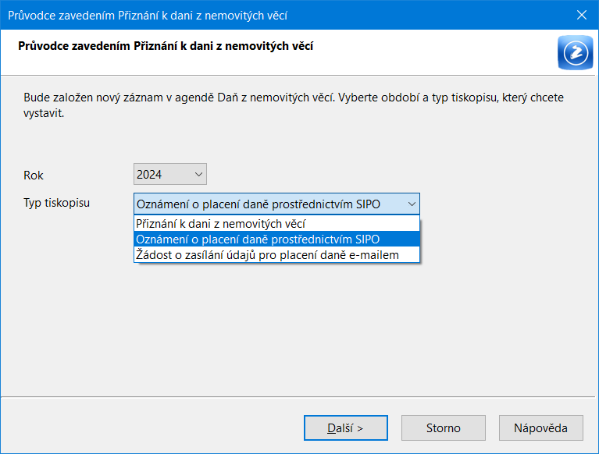The image size is (599, 454).
Task: Click the Typ tiskopisu combo box text
Action: (258, 204)
